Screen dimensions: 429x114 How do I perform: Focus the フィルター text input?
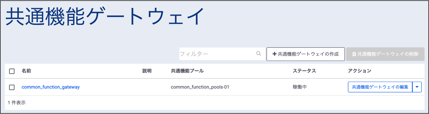(217, 54)
